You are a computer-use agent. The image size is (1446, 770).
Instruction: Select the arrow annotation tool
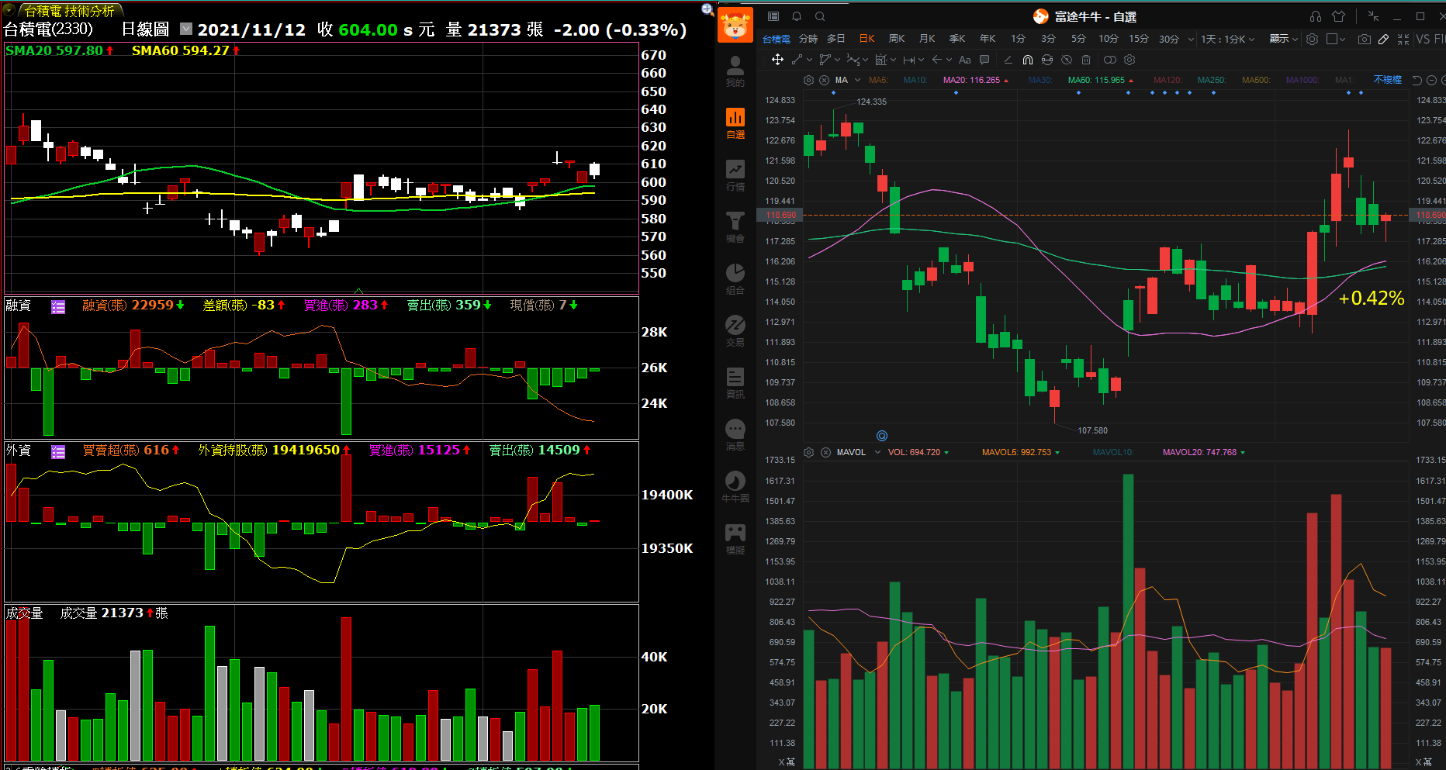click(937, 60)
